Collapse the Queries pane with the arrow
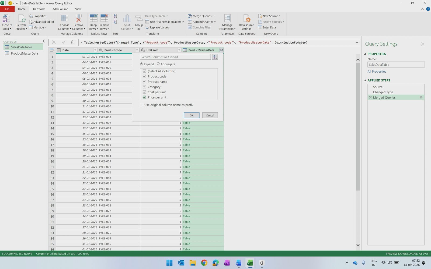 click(44, 41)
